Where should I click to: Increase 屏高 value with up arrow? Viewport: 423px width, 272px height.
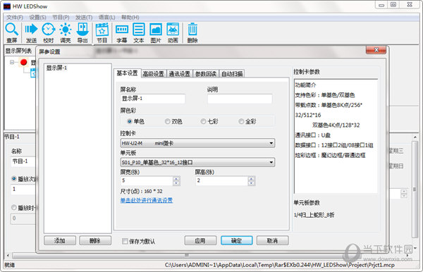pyautogui.click(x=251, y=178)
